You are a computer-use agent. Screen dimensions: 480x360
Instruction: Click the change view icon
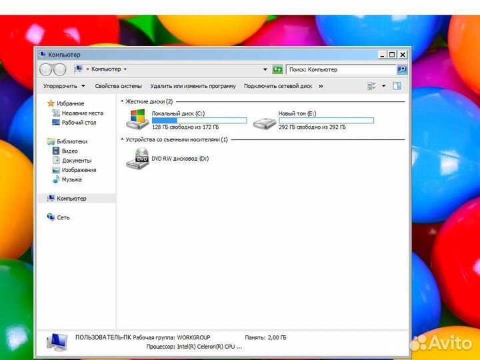(371, 86)
